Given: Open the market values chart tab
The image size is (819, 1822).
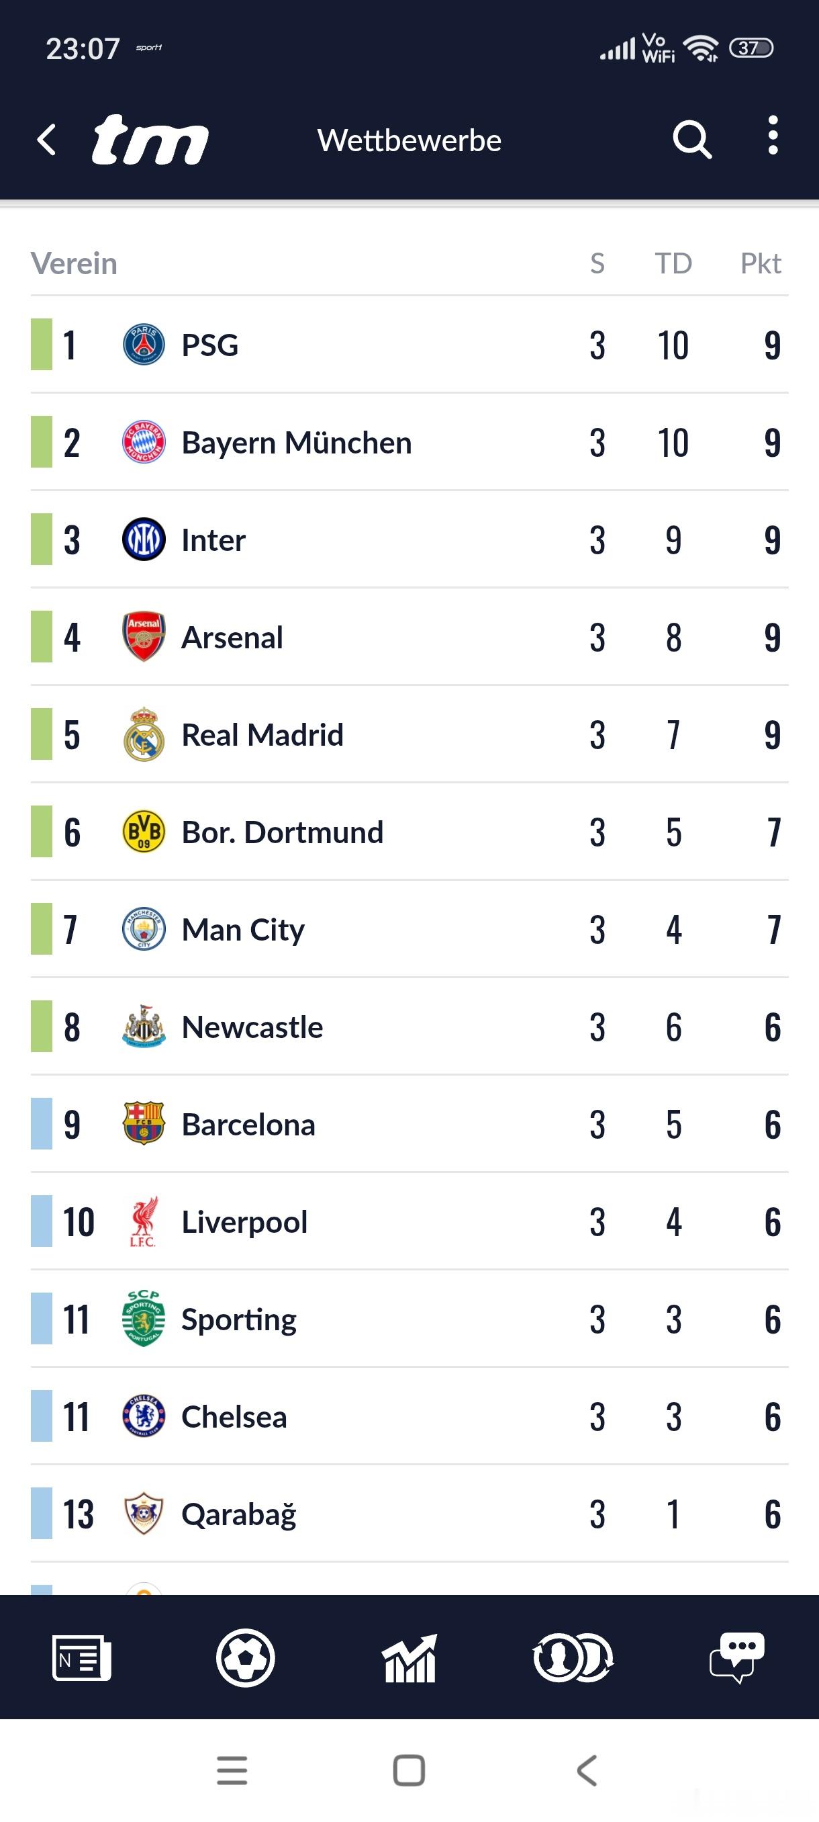Looking at the screenshot, I should coord(409,1657).
